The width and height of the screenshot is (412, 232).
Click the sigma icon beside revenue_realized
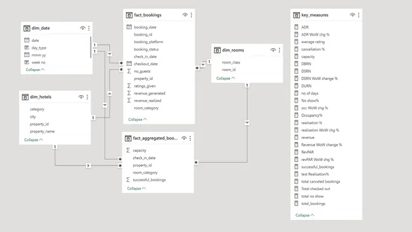(x=129, y=100)
